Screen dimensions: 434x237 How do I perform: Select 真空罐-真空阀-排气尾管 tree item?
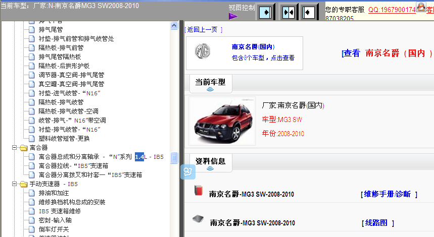pos(71,84)
